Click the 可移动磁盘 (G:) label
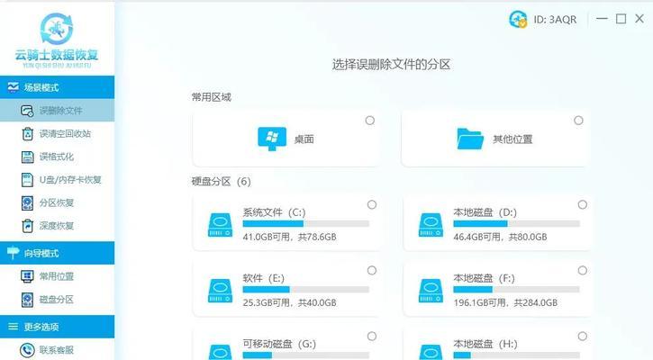This screenshot has width=653, height=360. tap(279, 344)
